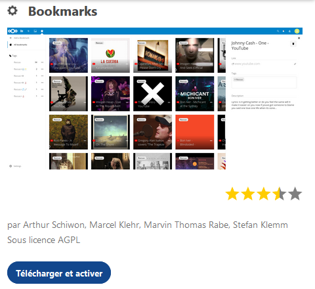The height and width of the screenshot is (289, 315).
Task: Click the gear icon beside Bookmarks
Action: coord(12,11)
